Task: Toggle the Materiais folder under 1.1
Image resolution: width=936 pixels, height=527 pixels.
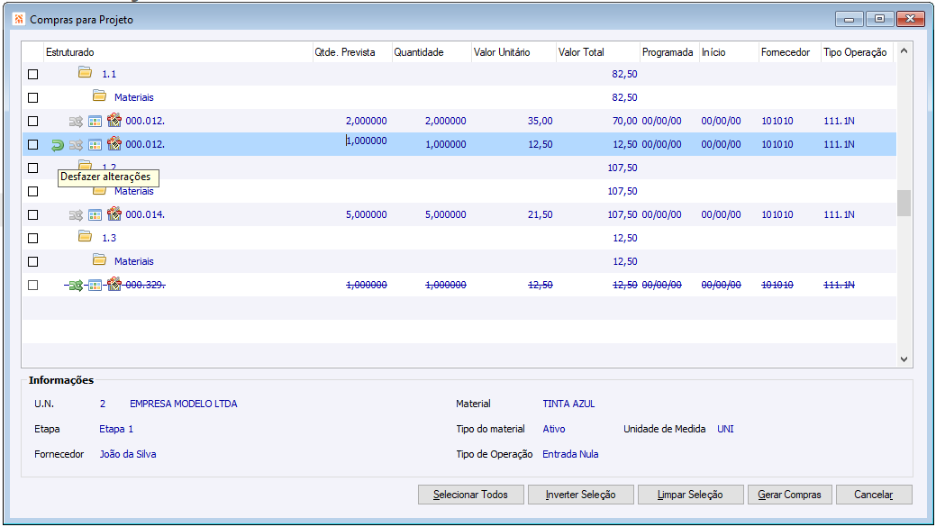Action: (100, 96)
